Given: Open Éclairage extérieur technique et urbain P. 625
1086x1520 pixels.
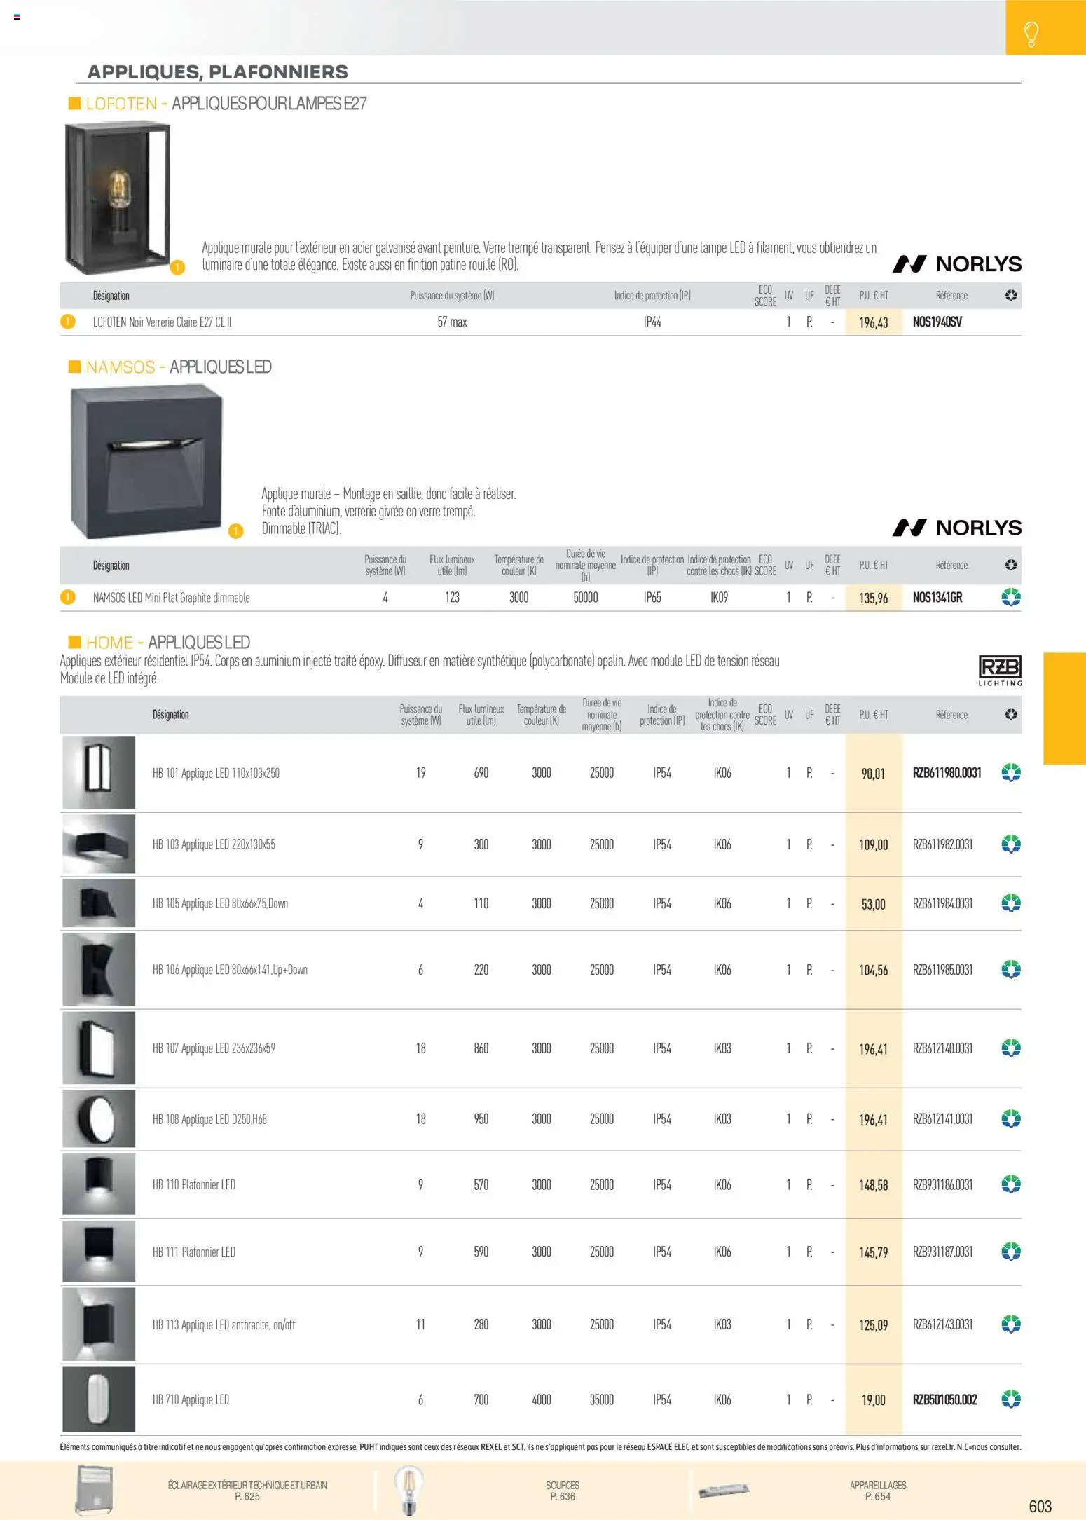Looking at the screenshot, I should pos(247,1491).
